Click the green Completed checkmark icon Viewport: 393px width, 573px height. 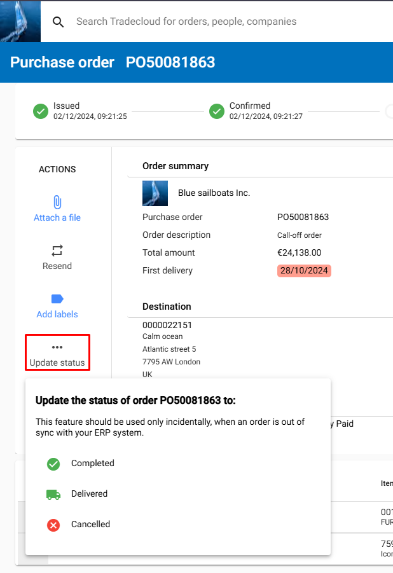tap(53, 464)
